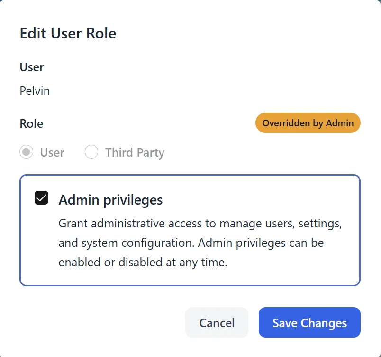381x357 pixels.
Task: Dismiss the dialog via Cancel
Action: coord(217,322)
